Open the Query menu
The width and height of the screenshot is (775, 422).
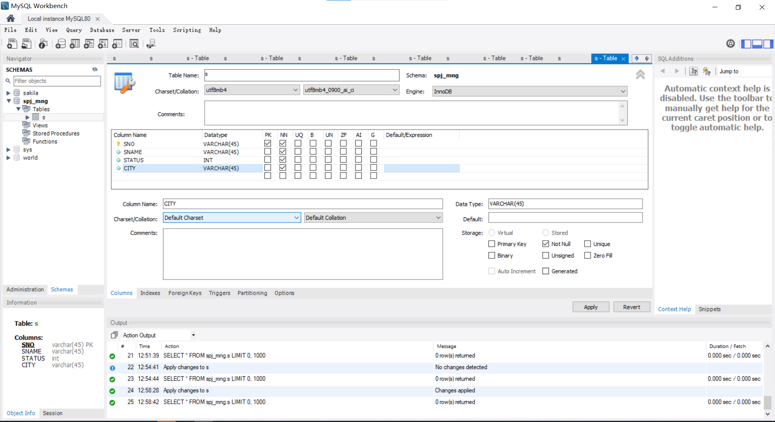click(74, 30)
